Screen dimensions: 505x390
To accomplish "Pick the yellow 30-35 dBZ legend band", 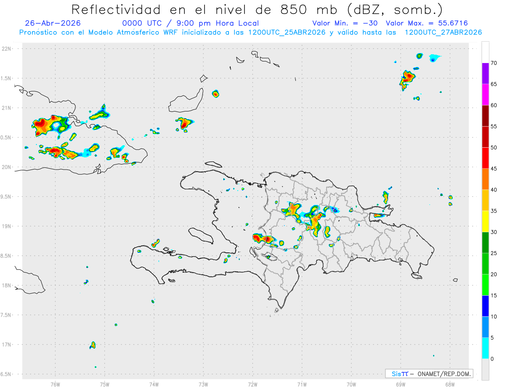I will coord(485,221).
